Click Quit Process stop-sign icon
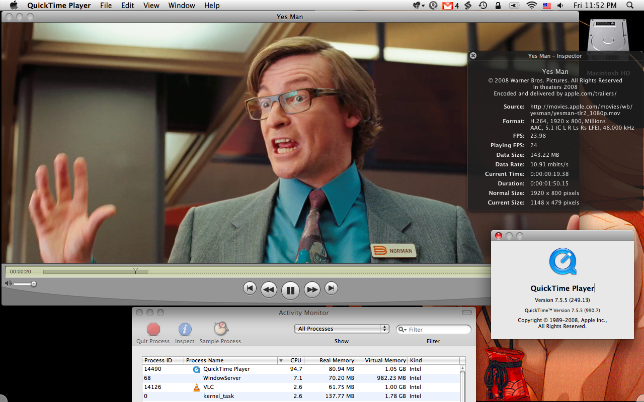Image resolution: width=644 pixels, height=402 pixels. pyautogui.click(x=153, y=329)
